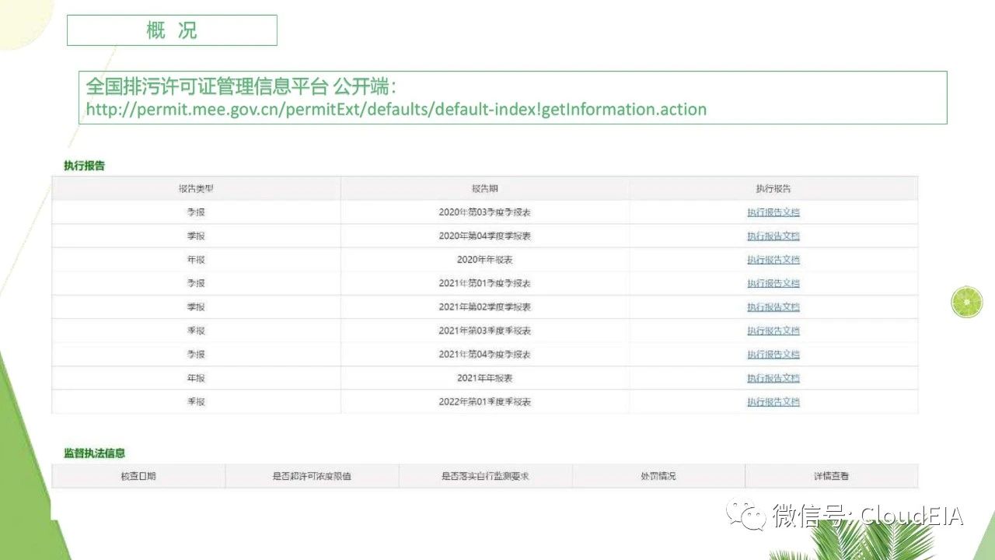Open report document link for 2020年第04季度季报表
The width and height of the screenshot is (995, 560).
point(773,236)
